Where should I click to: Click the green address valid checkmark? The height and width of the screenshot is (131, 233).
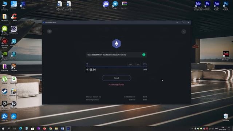(144, 55)
